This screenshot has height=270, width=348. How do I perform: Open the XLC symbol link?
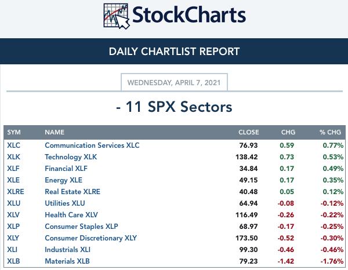pyautogui.click(x=13, y=145)
